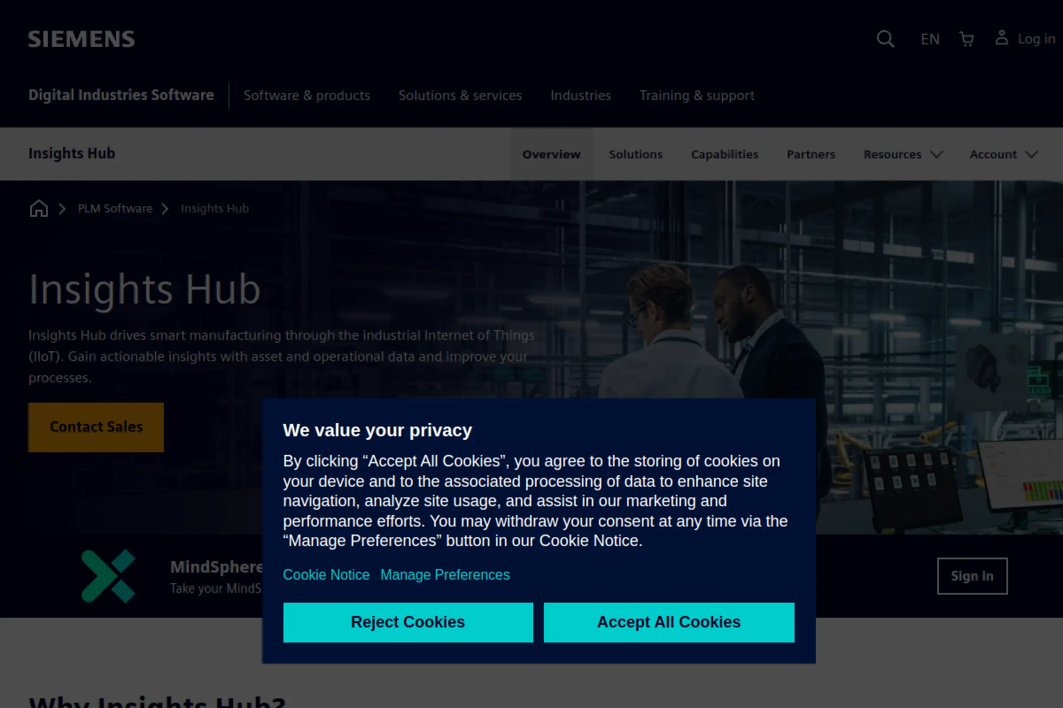
Task: Click the MindSphere X logo icon
Action: tap(109, 576)
